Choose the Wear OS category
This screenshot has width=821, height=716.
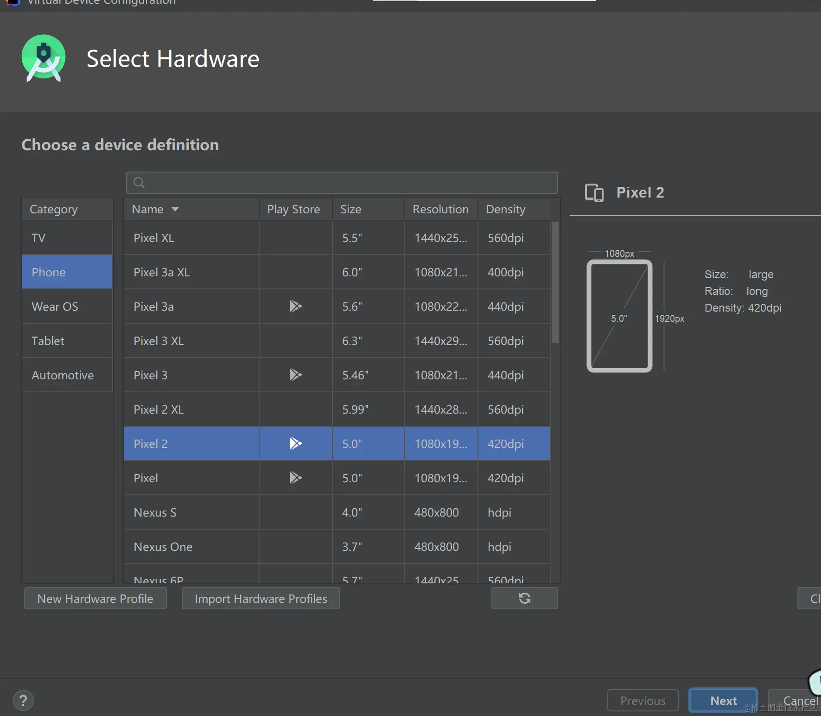click(67, 307)
